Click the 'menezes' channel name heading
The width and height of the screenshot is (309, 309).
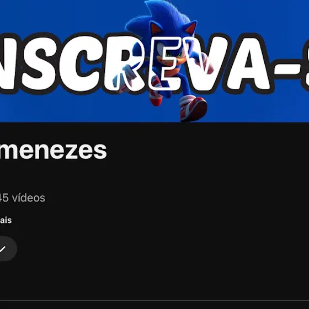tap(53, 151)
